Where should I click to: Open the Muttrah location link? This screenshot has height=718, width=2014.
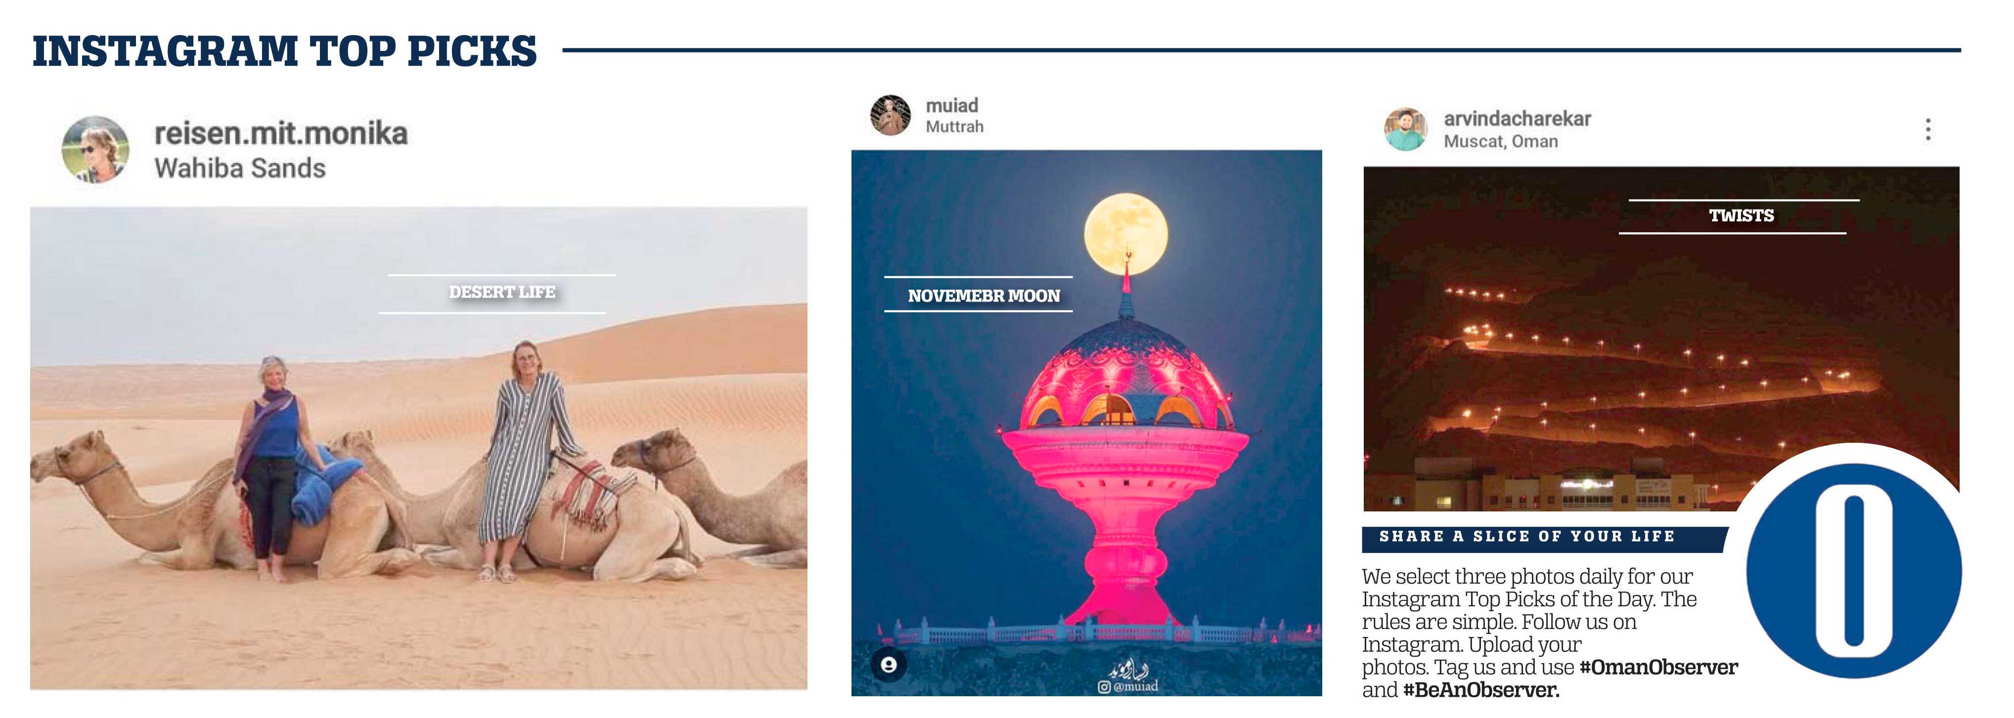[x=955, y=127]
